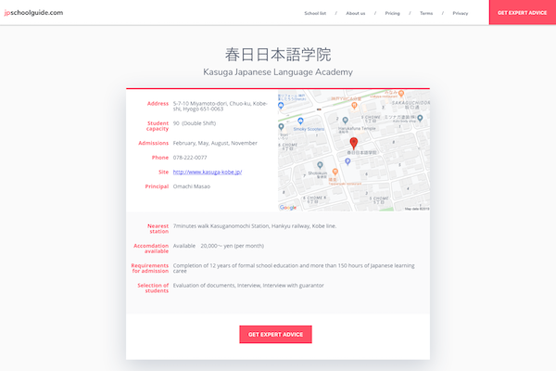Image resolution: width=556 pixels, height=371 pixels.
Task: Open the Terms menu link
Action: (x=426, y=13)
